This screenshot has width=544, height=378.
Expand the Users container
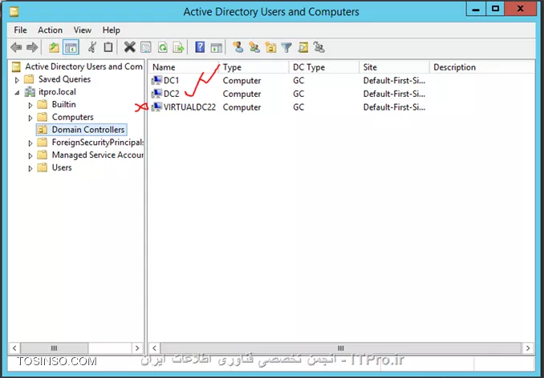click(x=30, y=168)
